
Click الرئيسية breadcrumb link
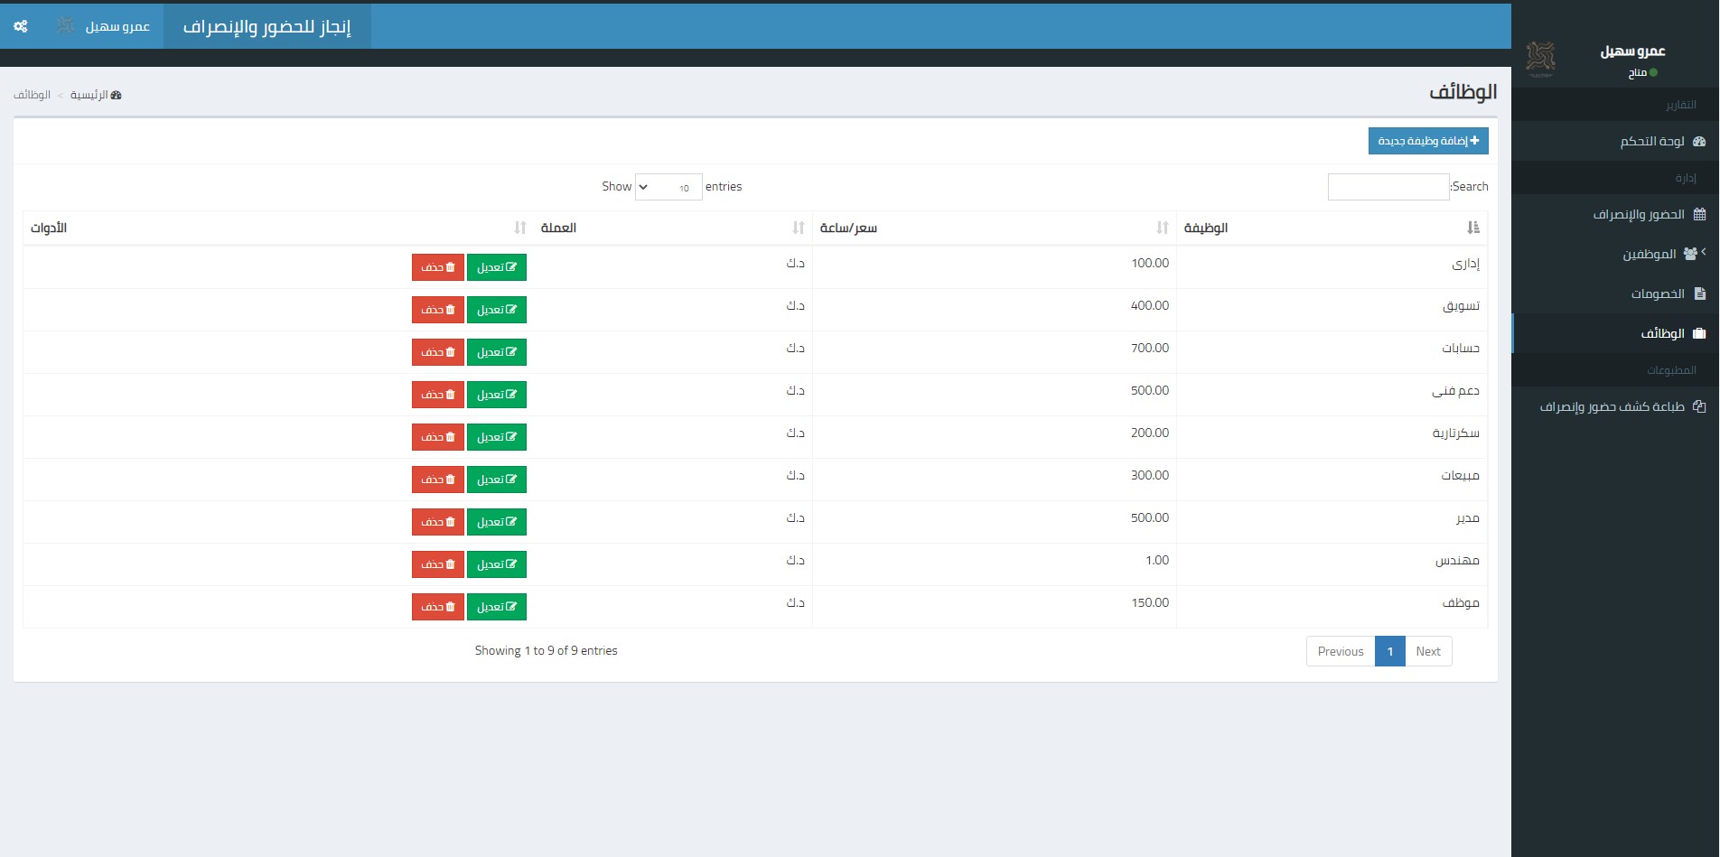tap(96, 95)
